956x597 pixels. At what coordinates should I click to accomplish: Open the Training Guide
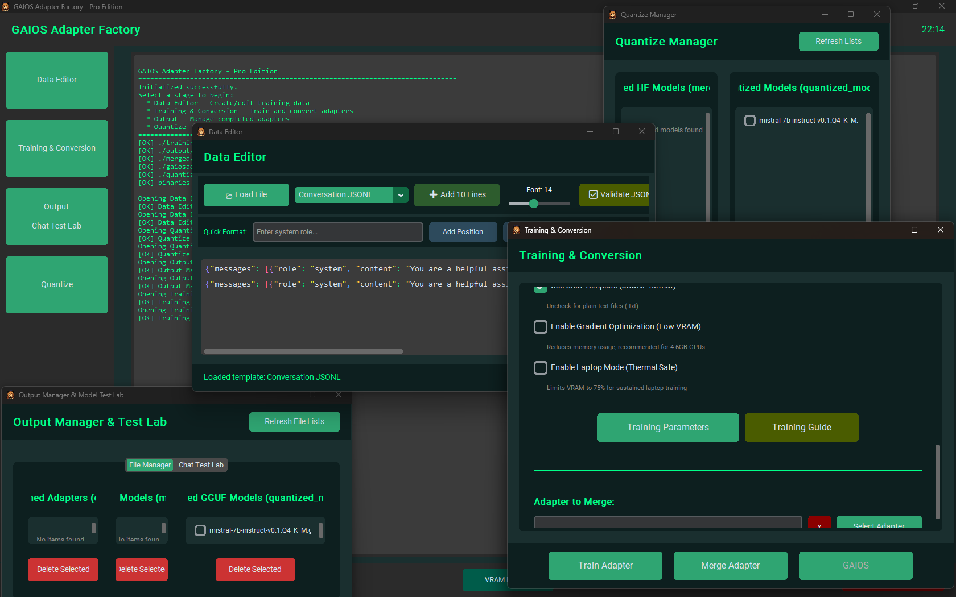(802, 428)
